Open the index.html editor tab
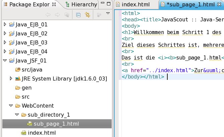The image size is (224, 137). pos(135,5)
